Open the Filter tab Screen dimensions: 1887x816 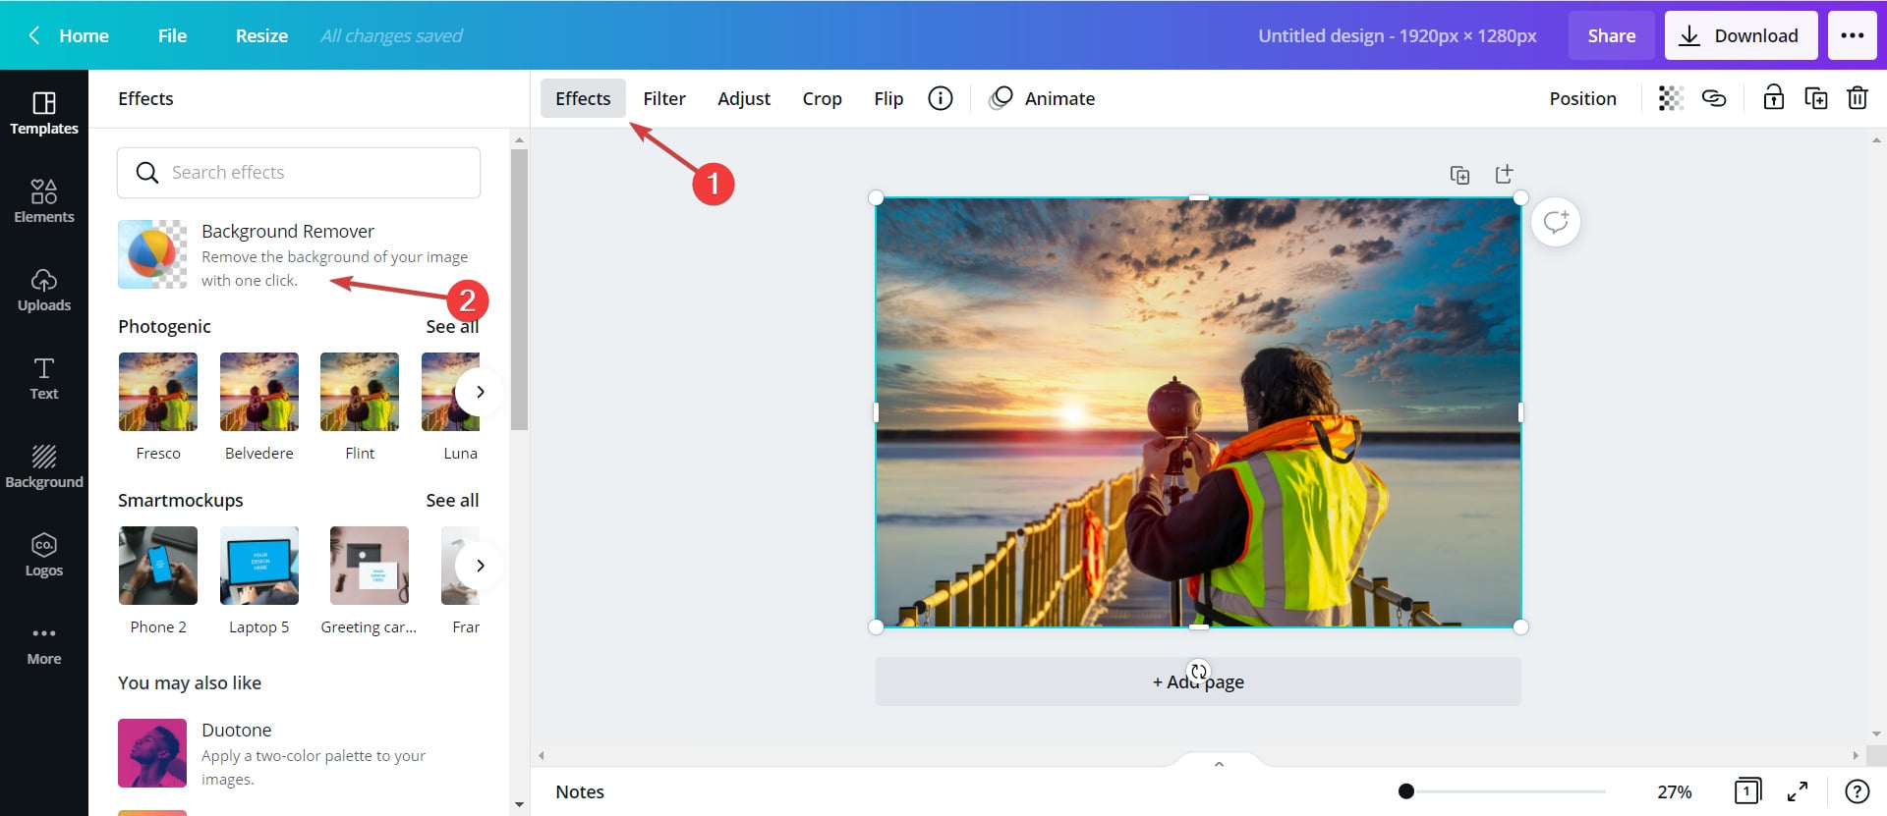tap(664, 98)
